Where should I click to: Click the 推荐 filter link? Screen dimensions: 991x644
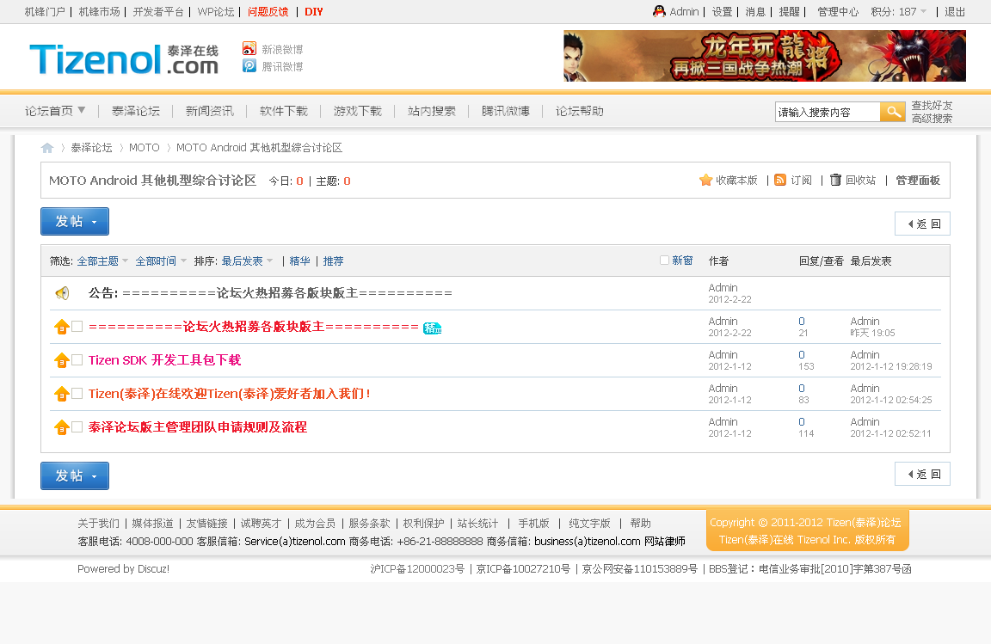pos(333,261)
